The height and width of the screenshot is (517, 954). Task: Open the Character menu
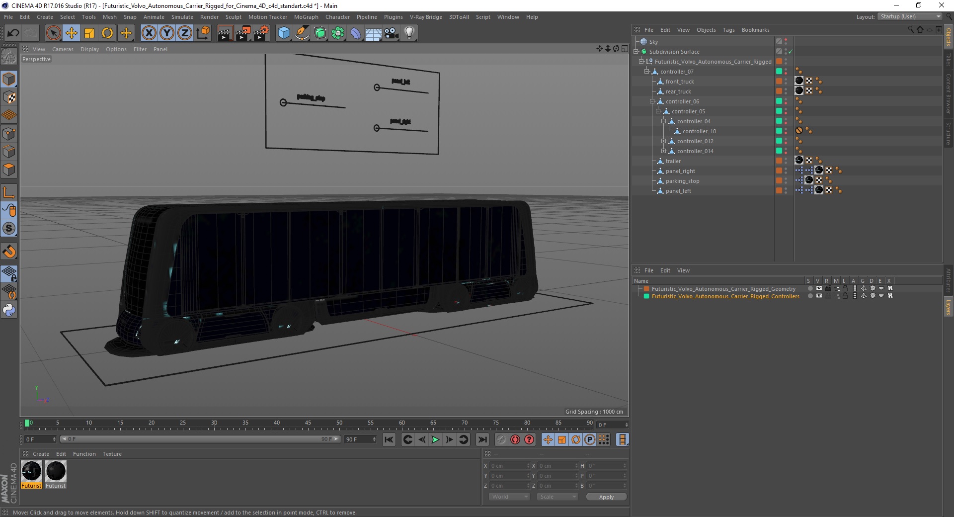pos(338,17)
